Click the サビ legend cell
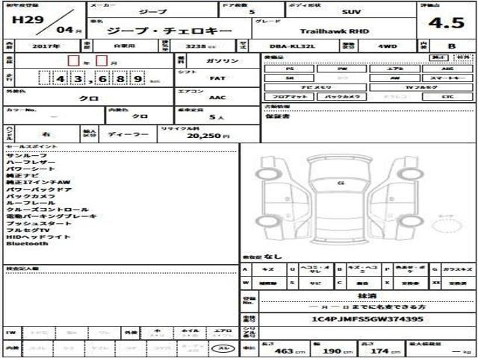This screenshot has height=358, width=478. pos(315,283)
